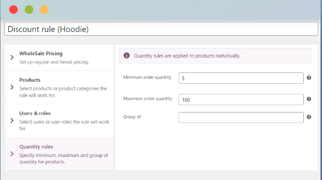Focus the Maximum order quantity field
Viewport: 322px width, 180px height.
pos(241,99)
